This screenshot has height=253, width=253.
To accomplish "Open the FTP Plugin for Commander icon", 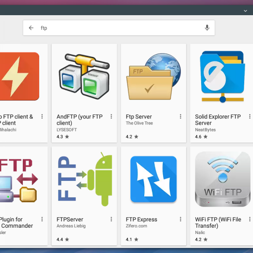I will (x=19, y=180).
